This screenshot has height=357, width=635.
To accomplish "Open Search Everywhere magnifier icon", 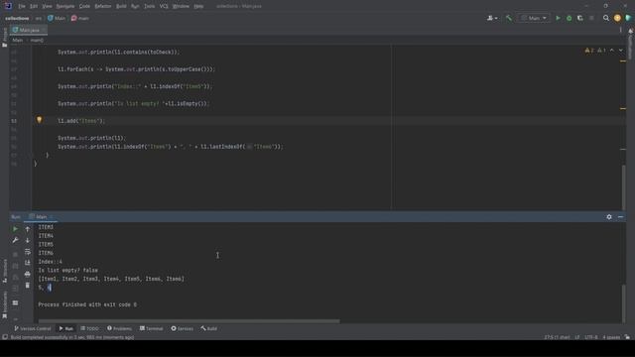I will coord(606,18).
